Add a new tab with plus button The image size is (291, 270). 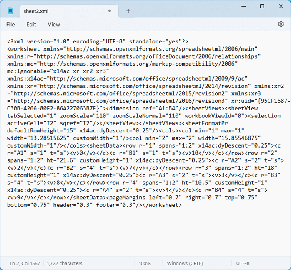point(128,11)
